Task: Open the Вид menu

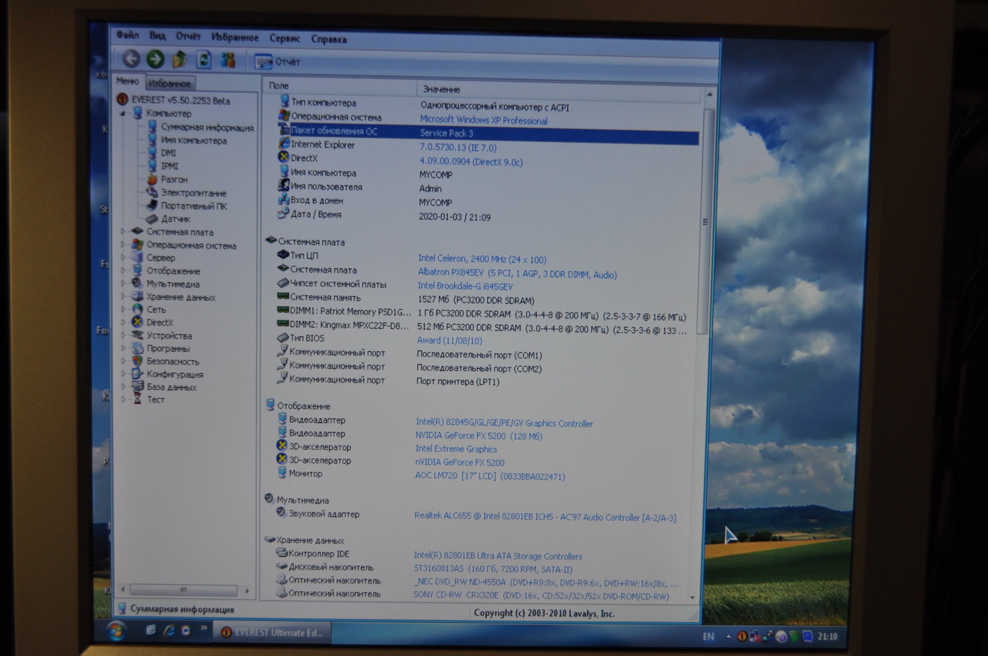Action: coord(157,36)
